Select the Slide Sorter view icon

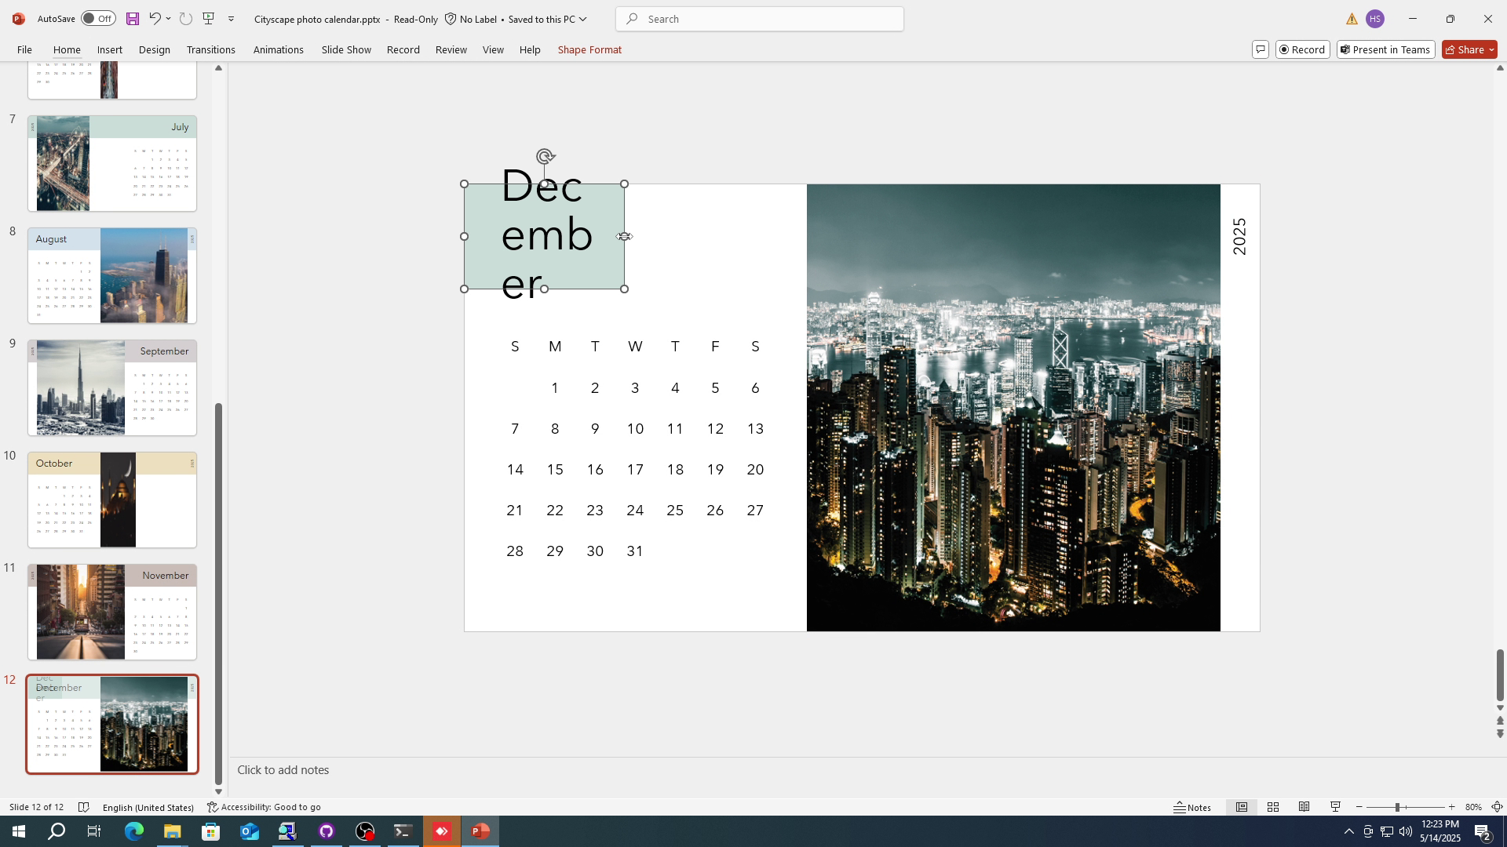pyautogui.click(x=1274, y=806)
